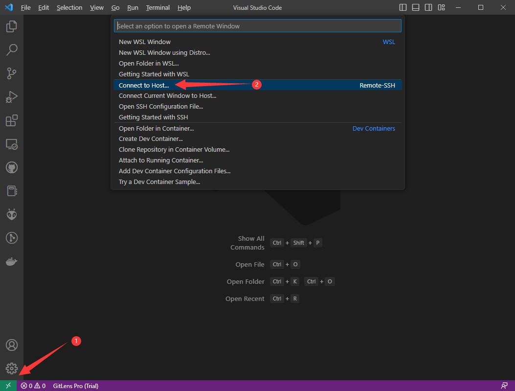
Task: Open the Selection menu
Action: coord(69,7)
